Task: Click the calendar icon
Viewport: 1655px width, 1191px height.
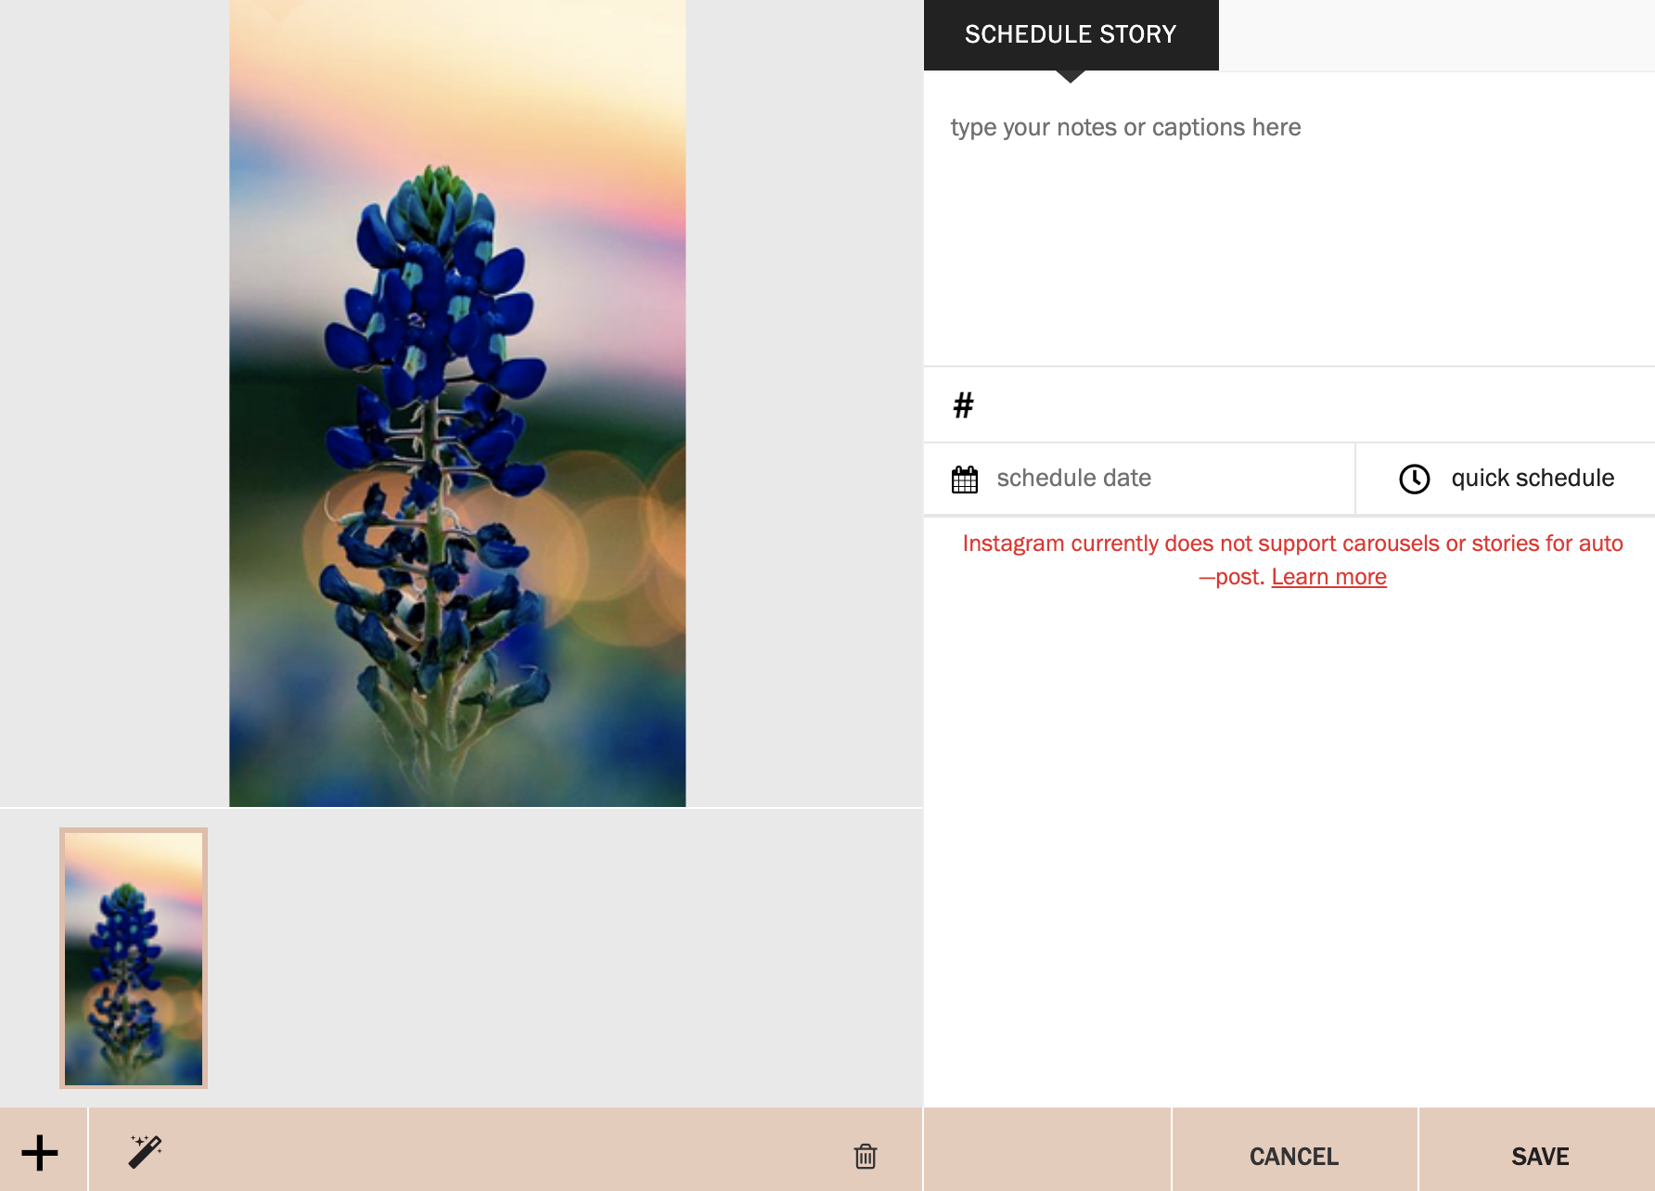Action: [965, 479]
